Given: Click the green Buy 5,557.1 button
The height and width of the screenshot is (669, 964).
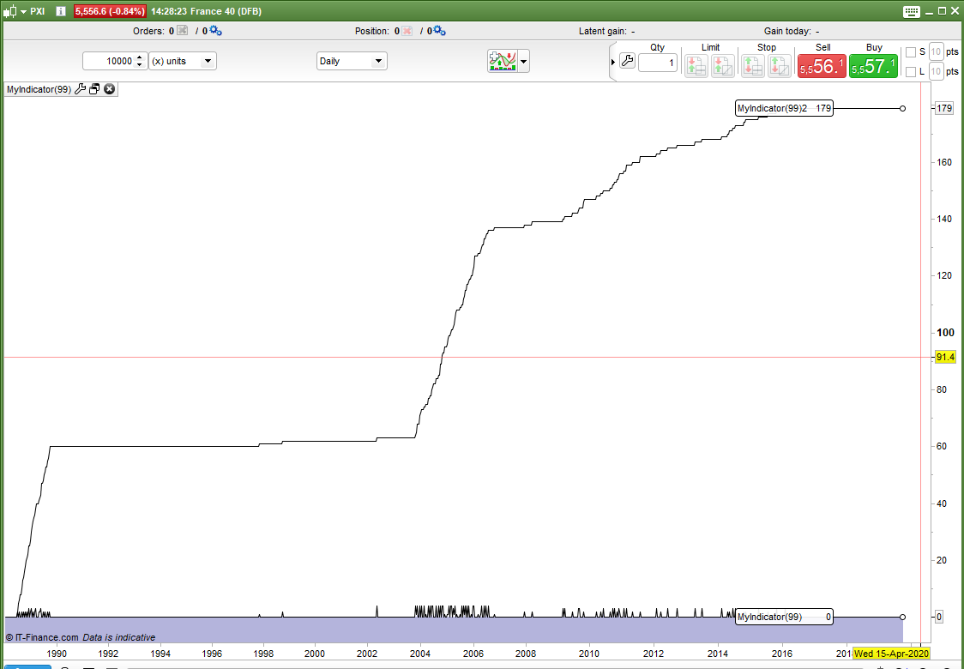Looking at the screenshot, I should (874, 66).
